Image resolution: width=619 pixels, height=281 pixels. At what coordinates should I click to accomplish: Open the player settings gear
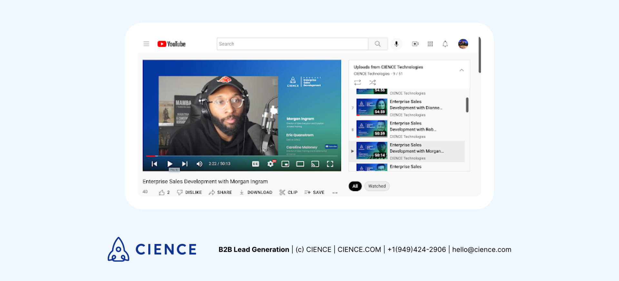click(x=270, y=164)
